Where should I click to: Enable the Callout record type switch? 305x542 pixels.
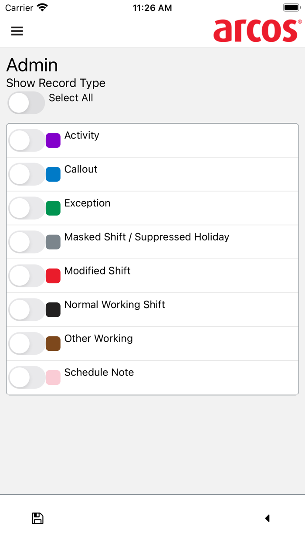click(x=26, y=174)
